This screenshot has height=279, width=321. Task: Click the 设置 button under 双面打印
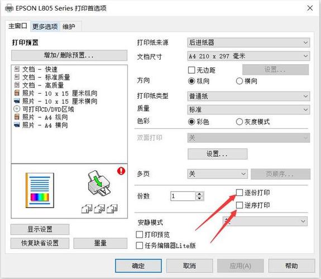[x=217, y=154]
